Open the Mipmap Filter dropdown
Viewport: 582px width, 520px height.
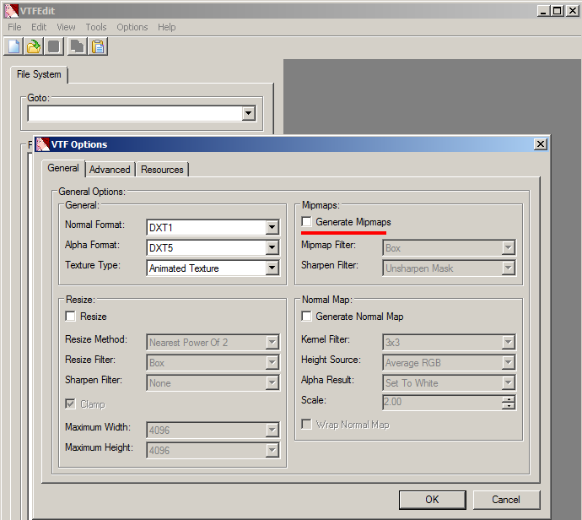pos(508,247)
